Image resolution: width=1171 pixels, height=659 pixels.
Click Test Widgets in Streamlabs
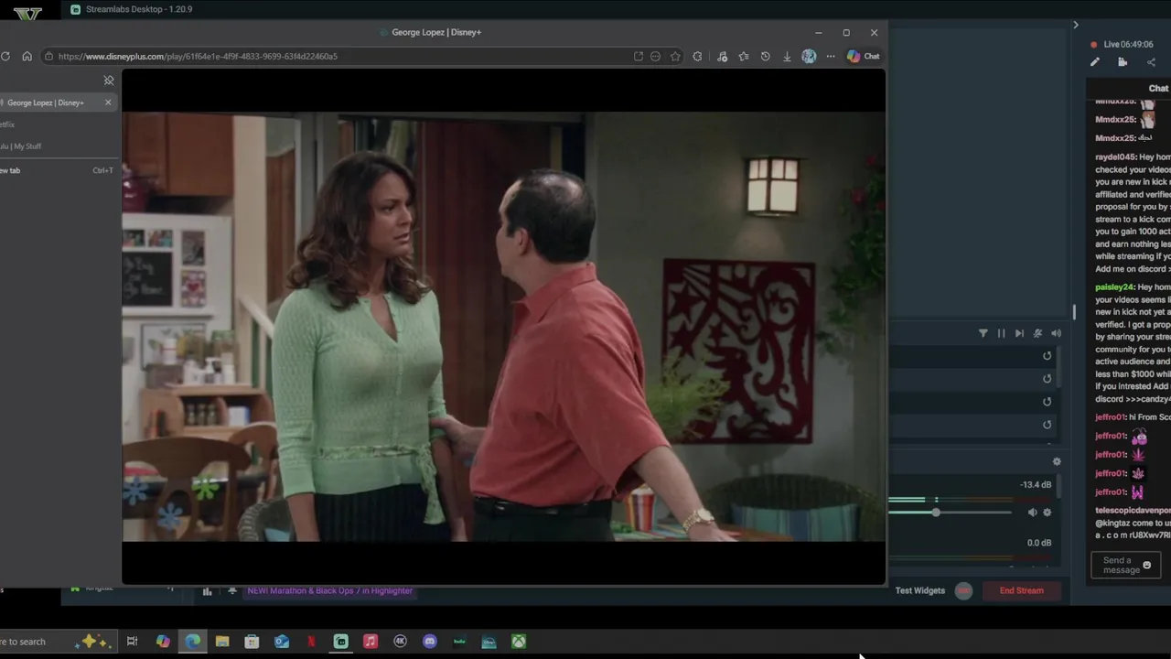(919, 590)
